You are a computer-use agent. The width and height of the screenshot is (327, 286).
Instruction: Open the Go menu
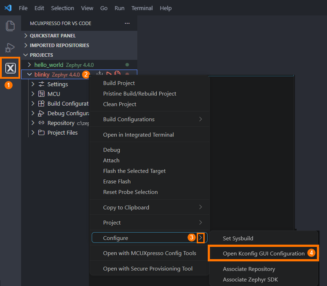click(x=104, y=8)
